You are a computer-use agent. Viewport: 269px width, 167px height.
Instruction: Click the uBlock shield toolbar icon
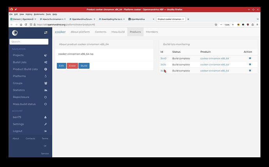pyautogui.click(x=248, y=24)
